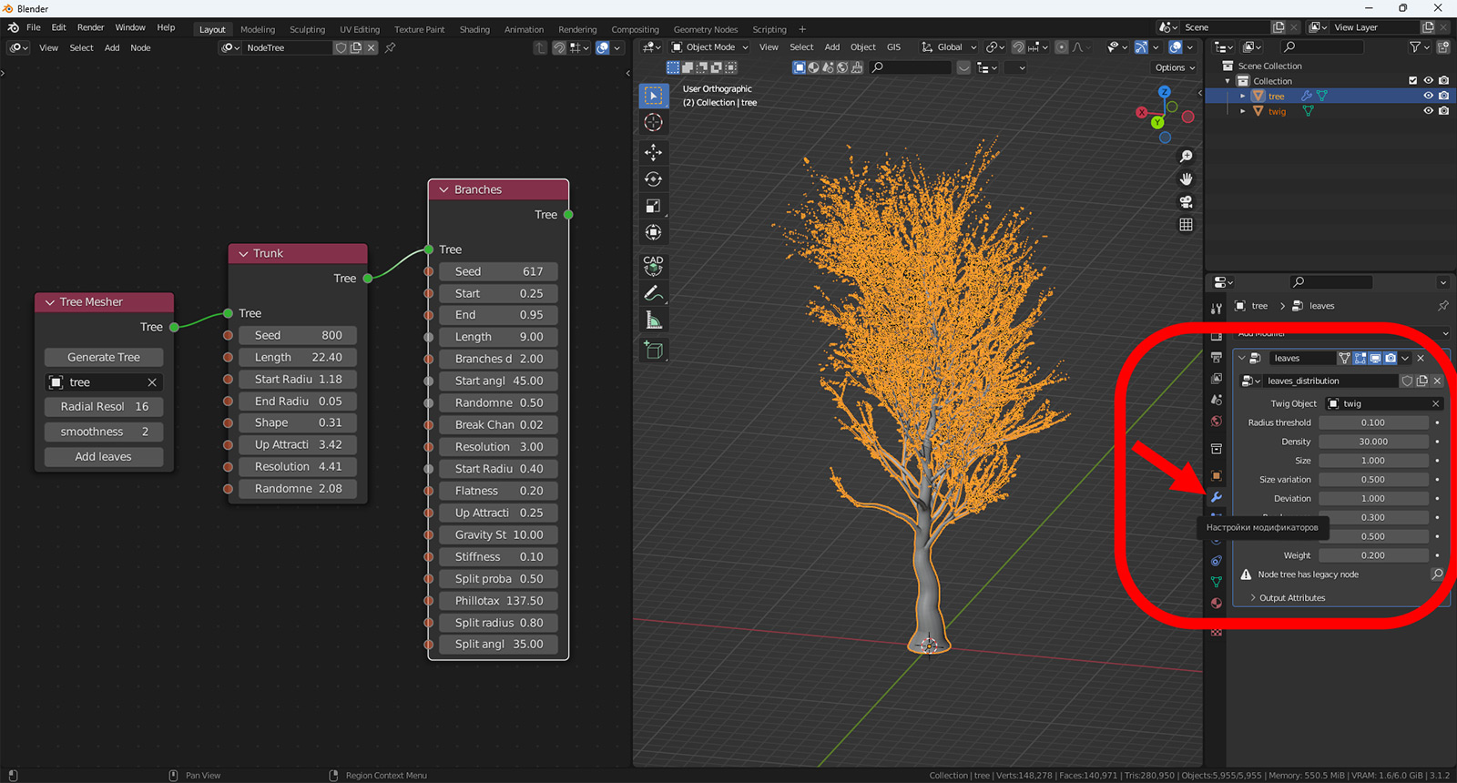
Task: Click the Generate Tree button
Action: [x=104, y=358]
